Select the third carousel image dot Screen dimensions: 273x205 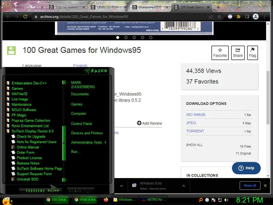(134, 37)
